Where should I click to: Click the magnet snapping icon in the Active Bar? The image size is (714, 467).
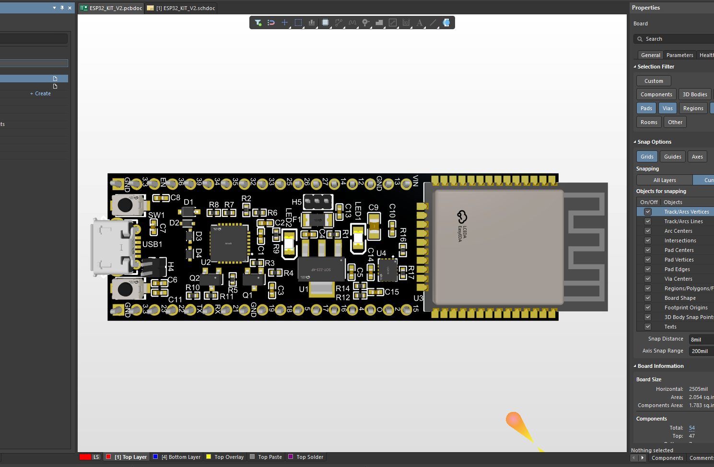271,23
